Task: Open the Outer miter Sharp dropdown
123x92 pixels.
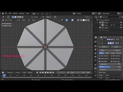Action: [x=113, y=75]
